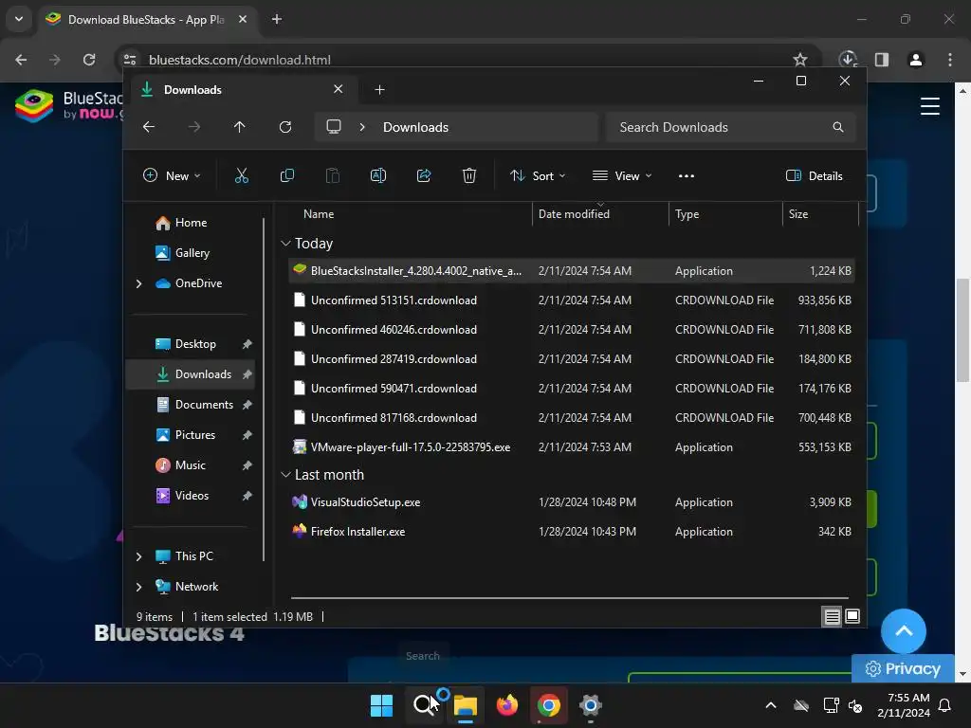The height and width of the screenshot is (728, 971).
Task: Click File Explorer icon on the taskbar
Action: 465,705
